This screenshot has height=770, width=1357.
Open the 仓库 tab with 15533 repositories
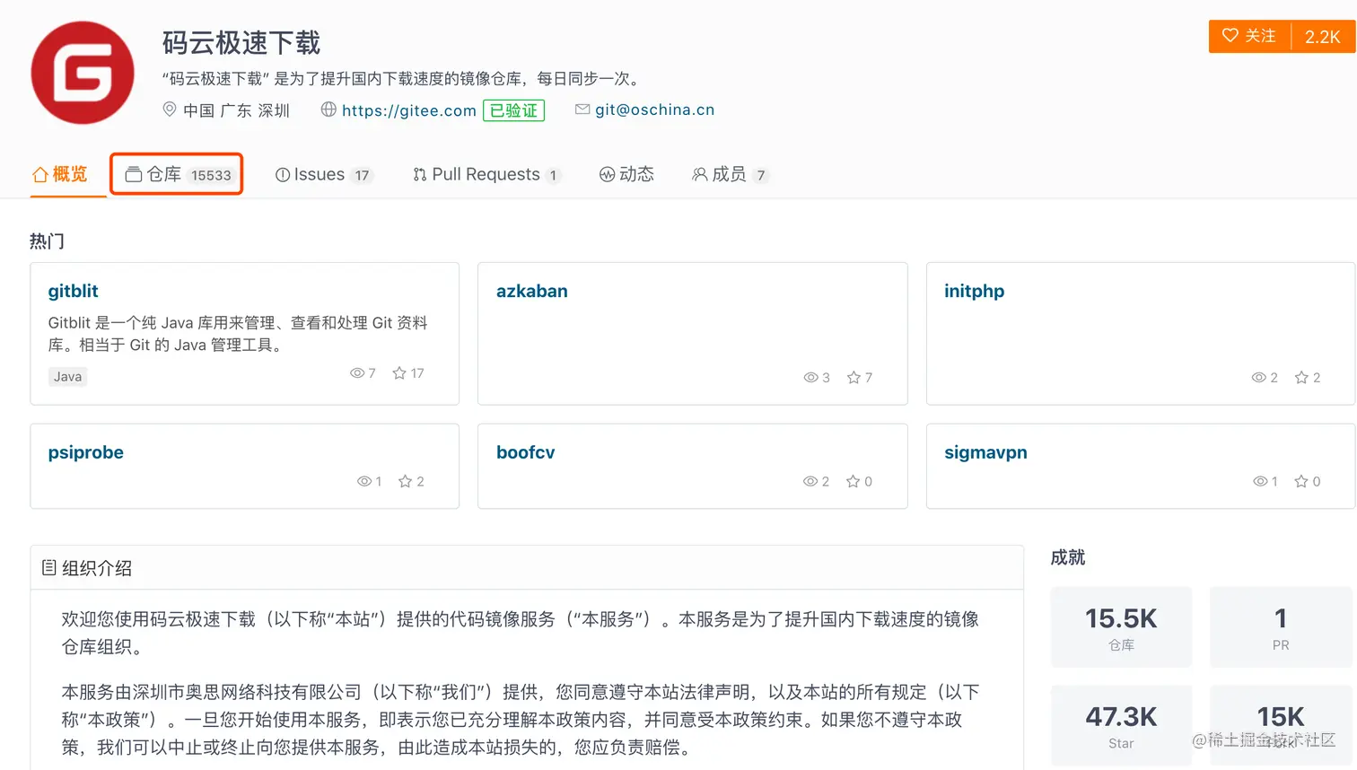(x=178, y=174)
